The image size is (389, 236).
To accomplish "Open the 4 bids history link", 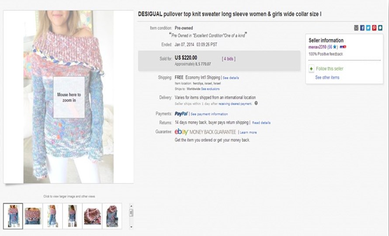I will click(230, 58).
